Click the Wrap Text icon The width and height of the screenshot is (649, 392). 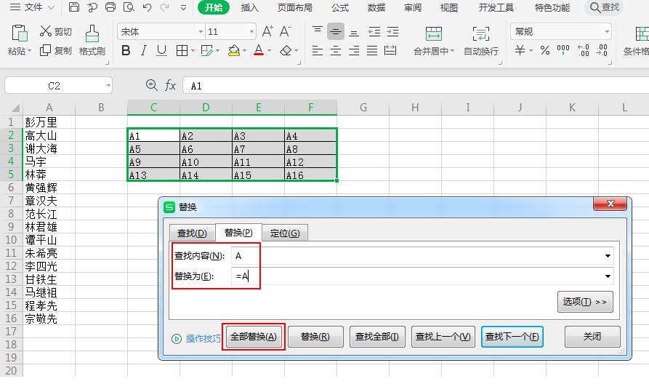point(481,34)
